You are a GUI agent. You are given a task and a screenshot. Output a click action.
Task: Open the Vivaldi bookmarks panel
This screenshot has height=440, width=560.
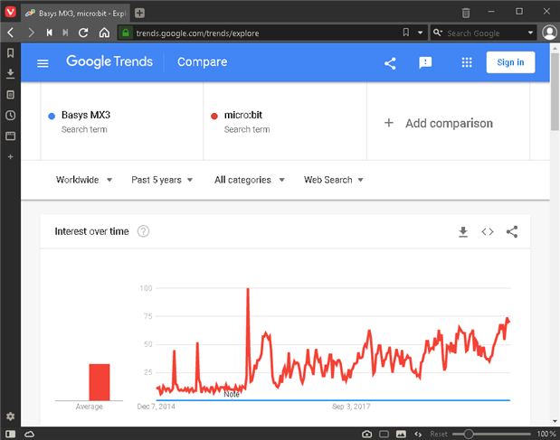pos(10,53)
